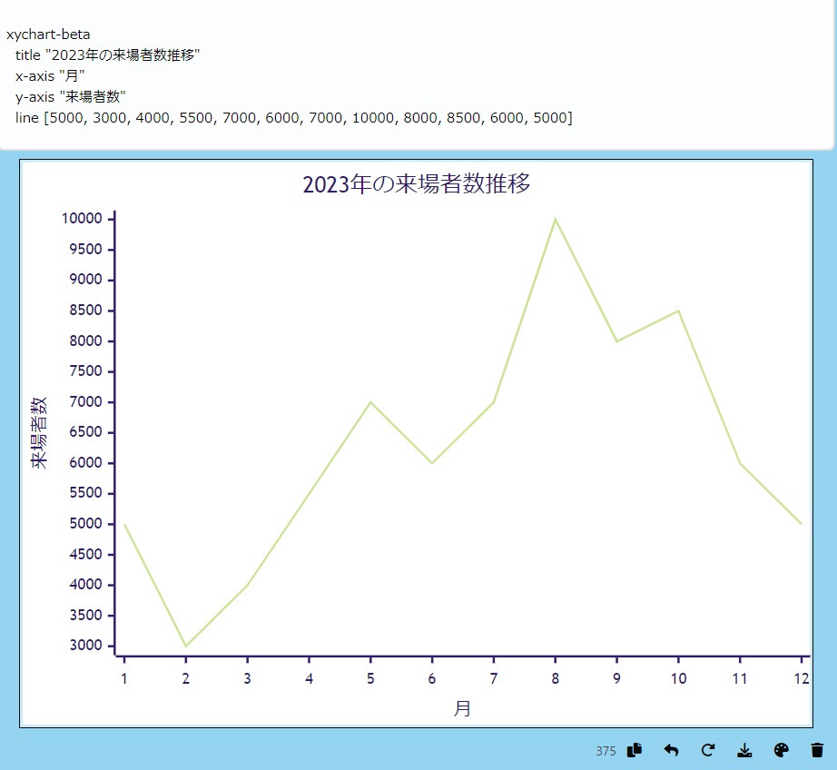Click the 8000 y-axis tick label
The height and width of the screenshot is (770, 837).
(x=85, y=341)
